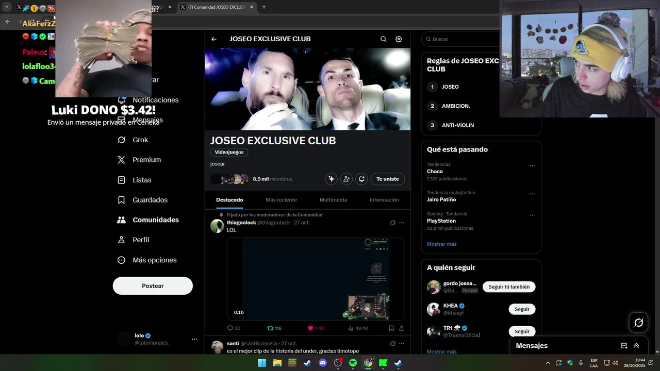Ask Grok about thiagoolack's post

392,223
